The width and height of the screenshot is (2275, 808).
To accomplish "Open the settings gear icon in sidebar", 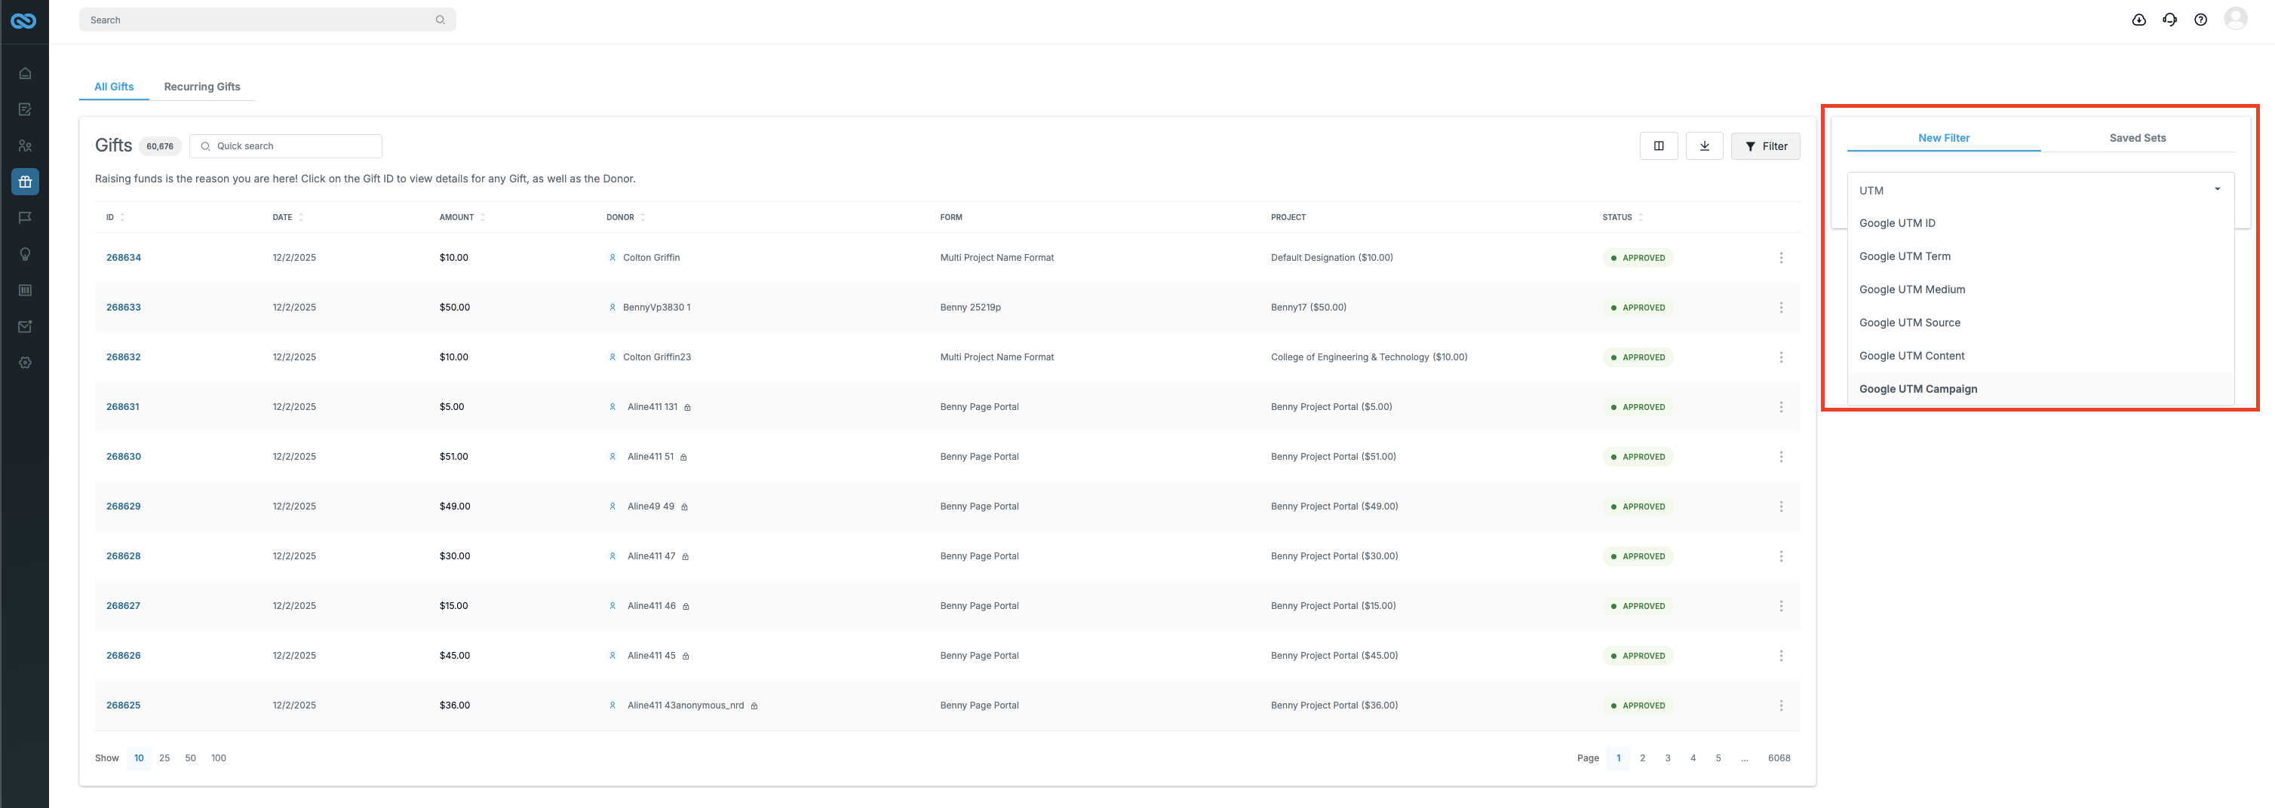I will 25,363.
